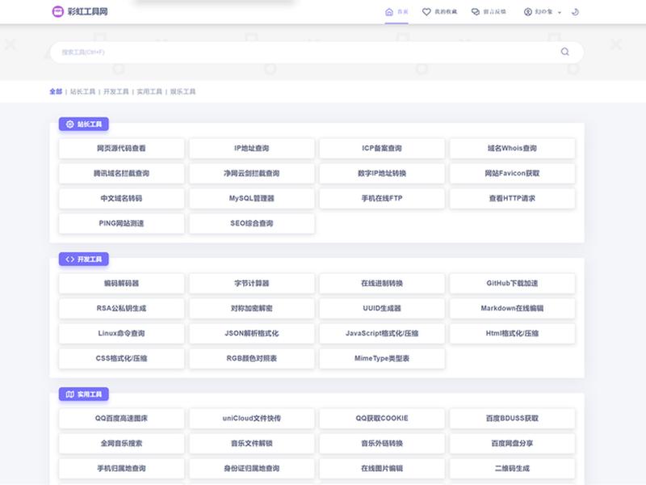Open RGB颜色对照表 tool
This screenshot has width=646, height=485.
pyautogui.click(x=252, y=358)
